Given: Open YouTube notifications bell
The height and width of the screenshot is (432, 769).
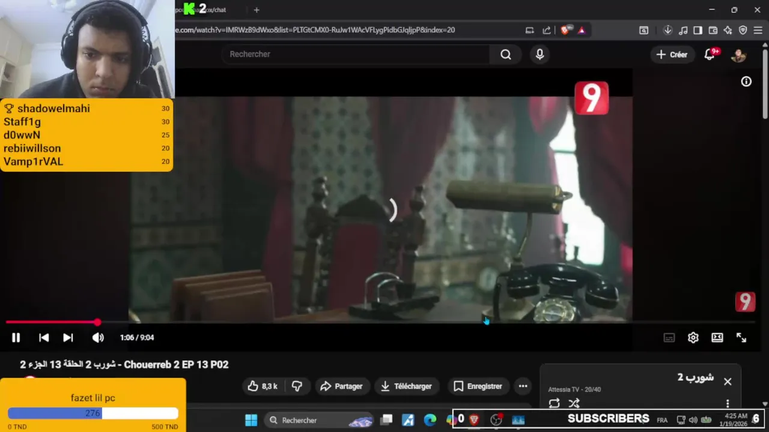Looking at the screenshot, I should click(x=710, y=54).
